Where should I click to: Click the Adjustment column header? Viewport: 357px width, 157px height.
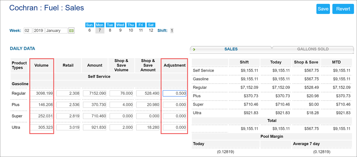pyautogui.click(x=174, y=65)
